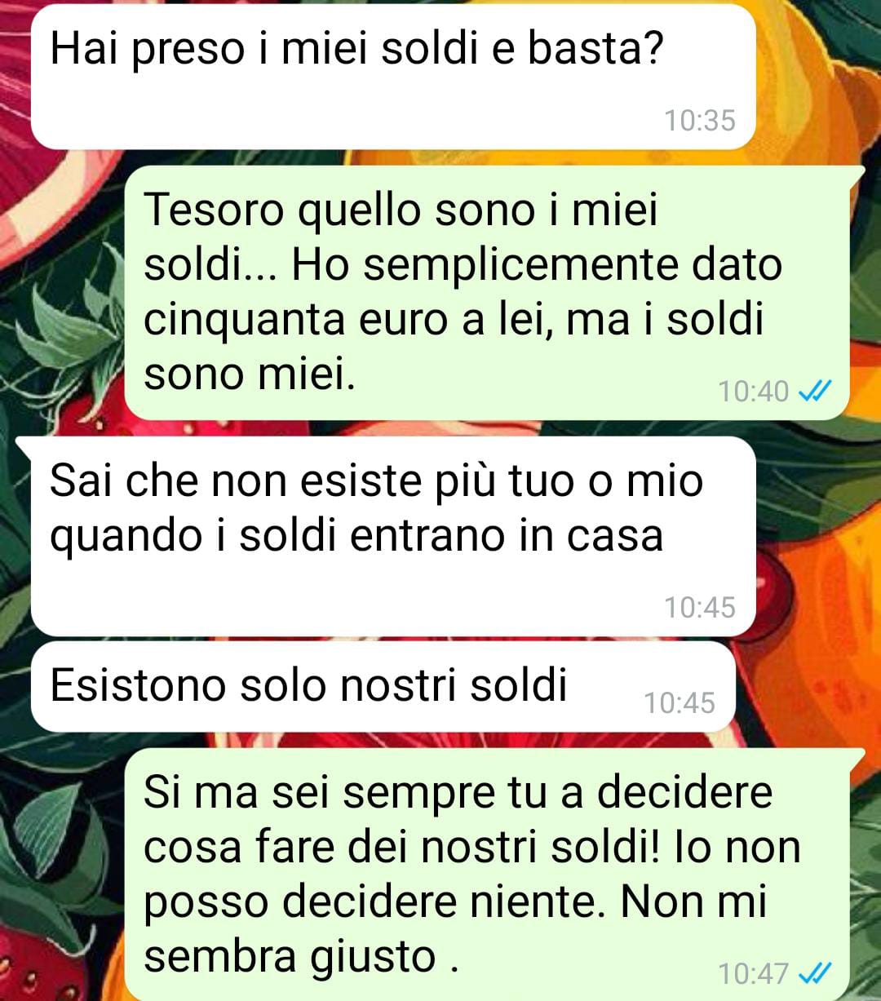Click the 10:47 timestamp
The width and height of the screenshot is (881, 1001).
coord(753,973)
